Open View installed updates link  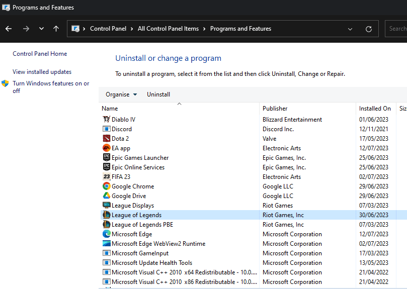(42, 72)
